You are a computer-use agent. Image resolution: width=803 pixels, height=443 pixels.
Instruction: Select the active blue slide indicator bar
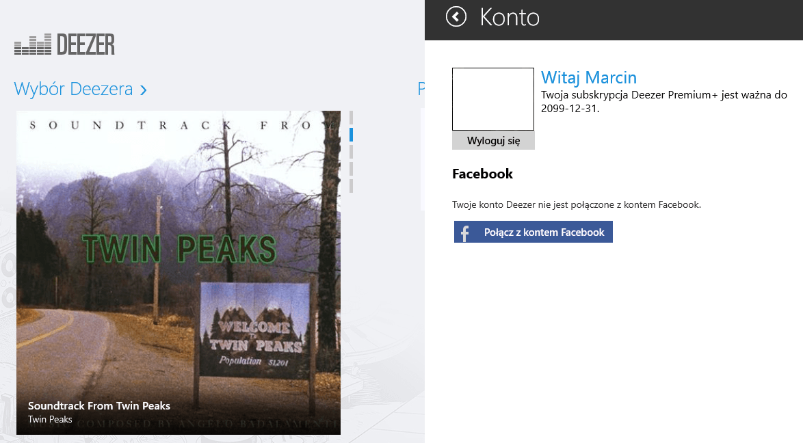pos(352,134)
